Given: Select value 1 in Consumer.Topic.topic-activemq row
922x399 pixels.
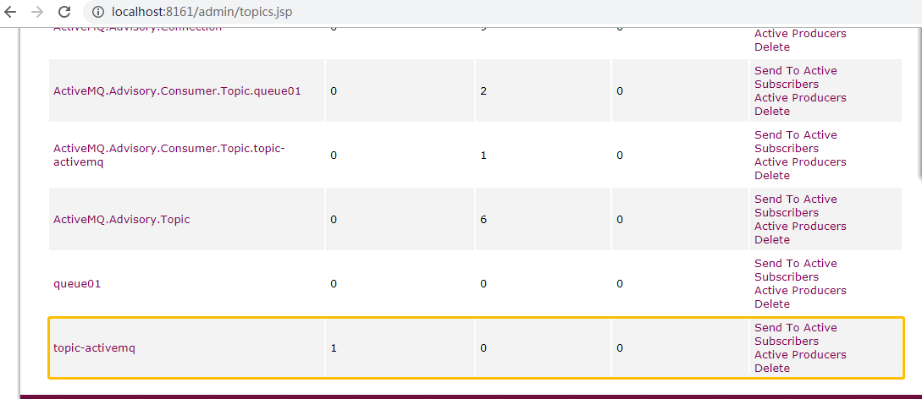Looking at the screenshot, I should (x=483, y=156).
